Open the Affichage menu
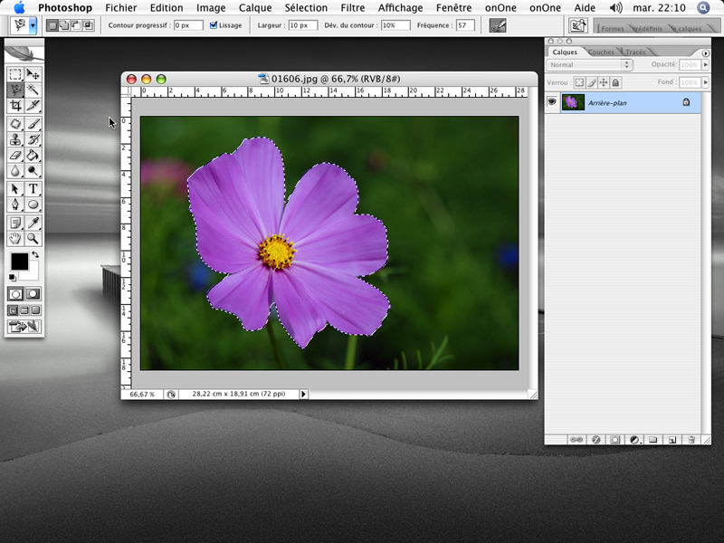724x543 pixels. click(400, 8)
